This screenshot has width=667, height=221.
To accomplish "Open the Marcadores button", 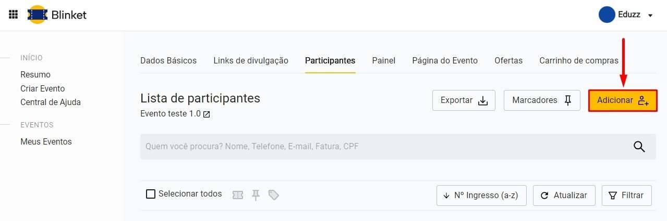I will click(x=542, y=100).
